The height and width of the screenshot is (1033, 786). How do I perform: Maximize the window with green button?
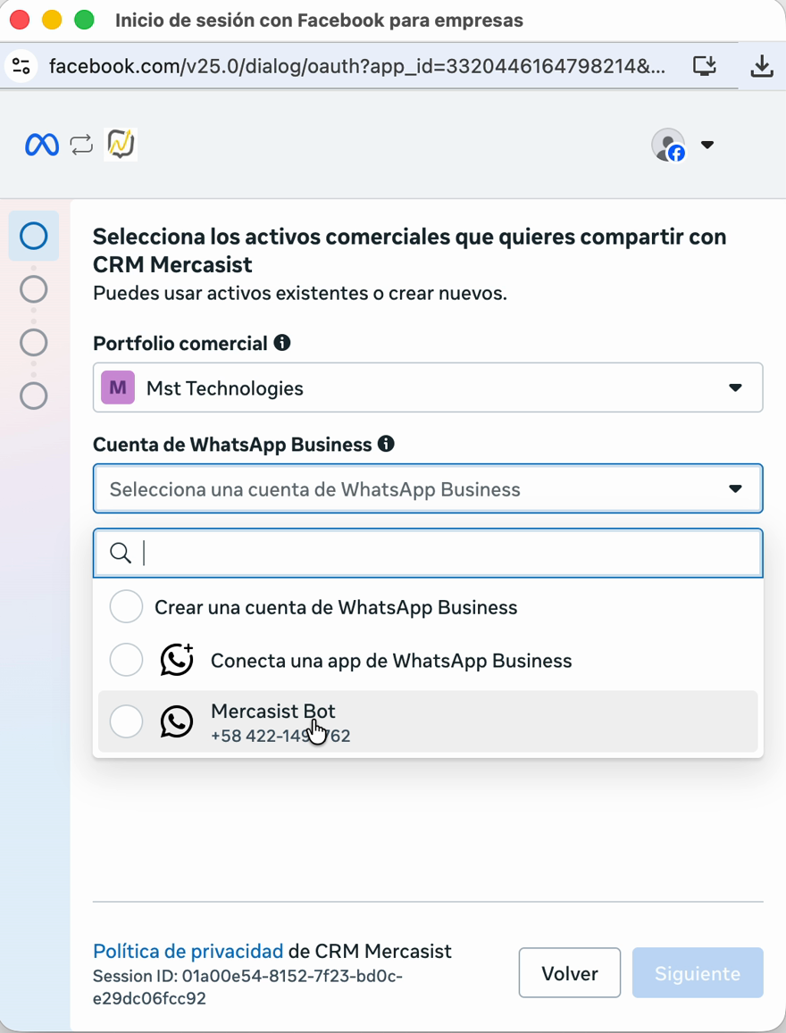(x=84, y=20)
